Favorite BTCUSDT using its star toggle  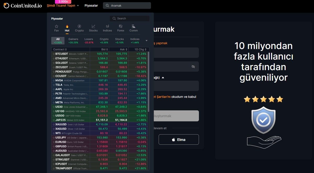click(53, 54)
